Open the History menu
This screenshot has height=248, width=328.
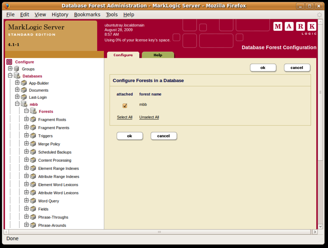click(60, 15)
